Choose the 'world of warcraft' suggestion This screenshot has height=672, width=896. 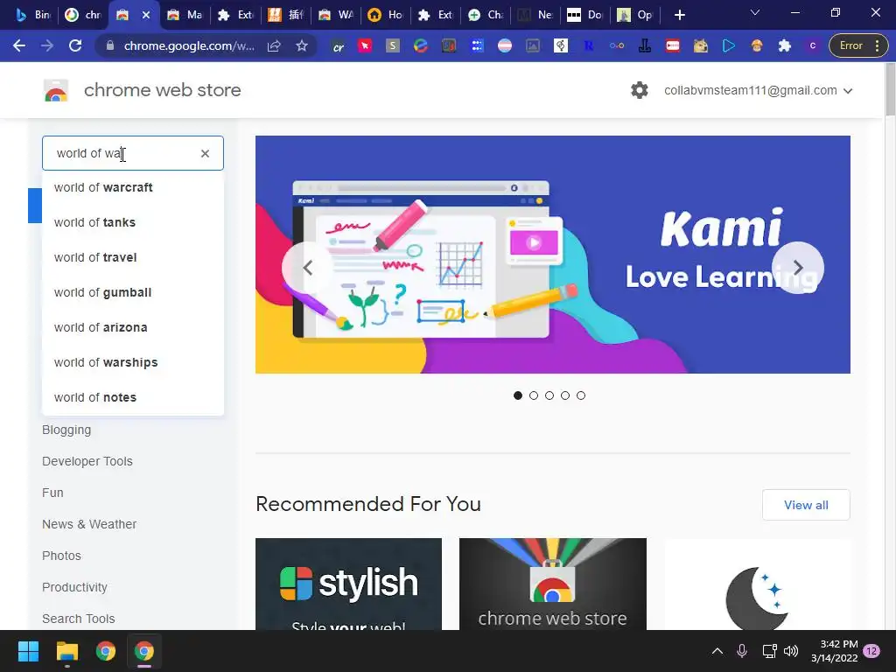(x=133, y=187)
